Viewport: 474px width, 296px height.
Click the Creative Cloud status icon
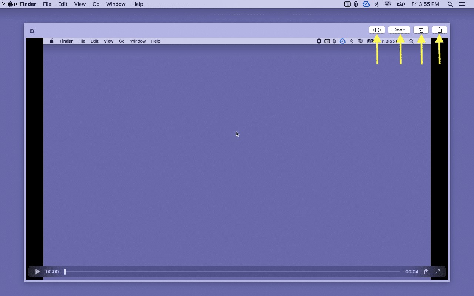pyautogui.click(x=388, y=4)
